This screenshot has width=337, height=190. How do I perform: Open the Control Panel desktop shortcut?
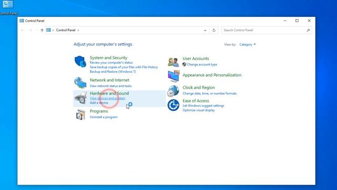[x=8, y=7]
